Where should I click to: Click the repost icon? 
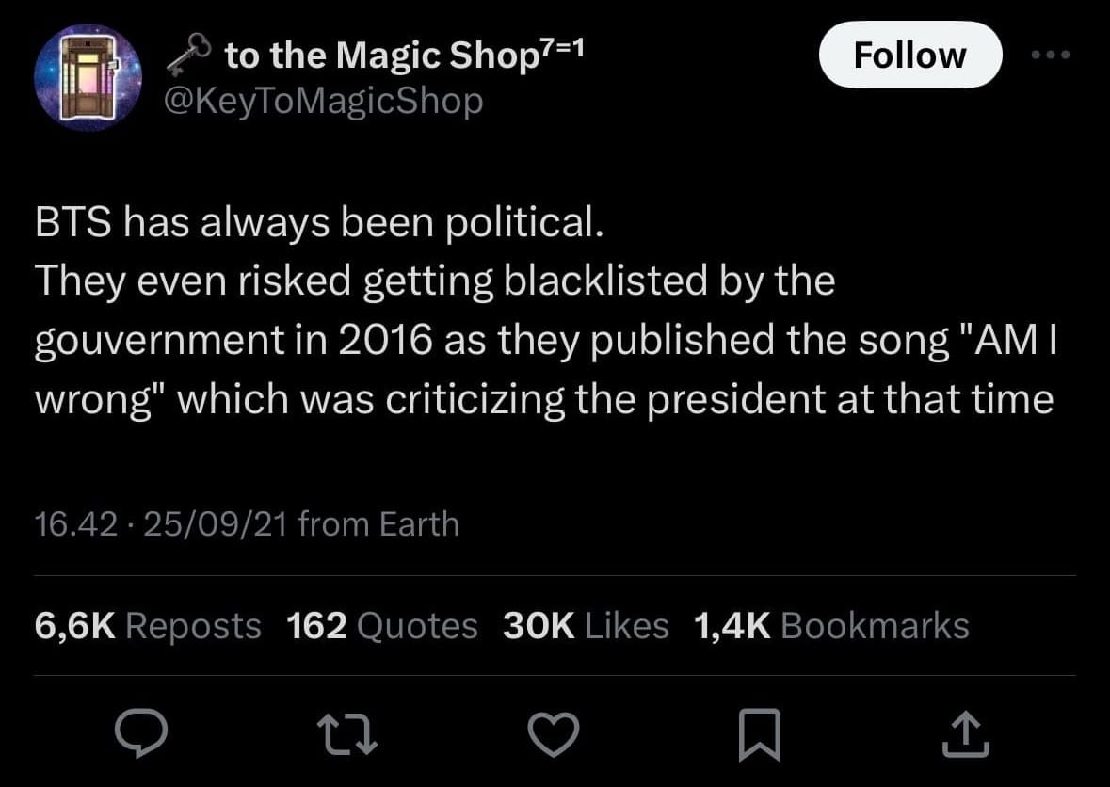(x=348, y=733)
